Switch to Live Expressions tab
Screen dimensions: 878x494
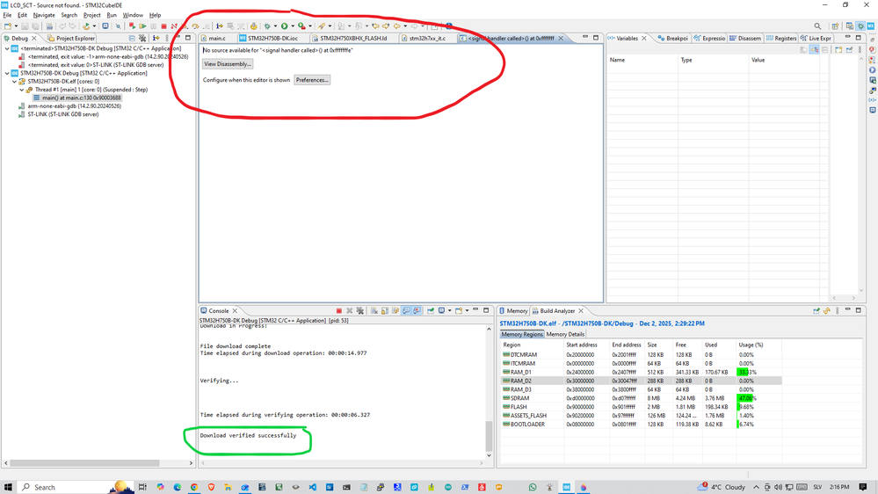pos(816,38)
